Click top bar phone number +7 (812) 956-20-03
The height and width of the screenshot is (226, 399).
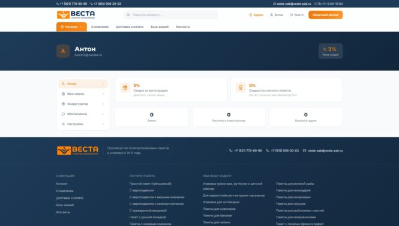(107, 4)
